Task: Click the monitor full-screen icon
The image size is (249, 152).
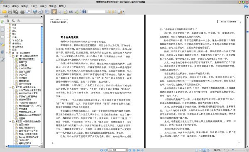Action: [34, 12]
